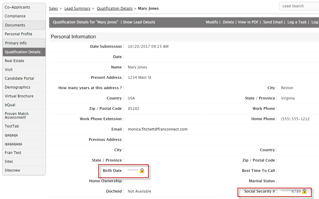The image size is (319, 199).
Task: Switch to the Demographics tab
Action: pyautogui.click(x=24, y=87)
